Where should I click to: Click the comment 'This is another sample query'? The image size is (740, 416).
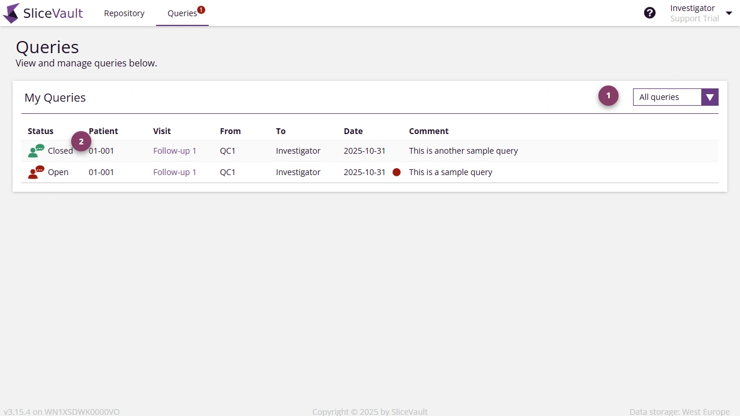[463, 150]
